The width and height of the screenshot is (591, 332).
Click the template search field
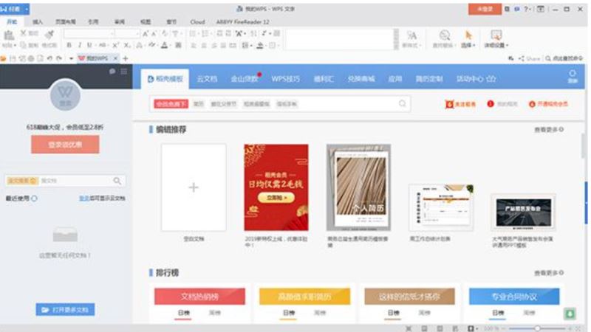279,104
